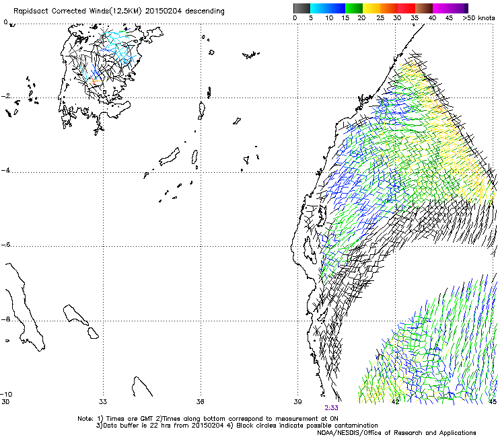Click the green 15-20 knots legend swatch
498x437 pixels.
[x=354, y=8]
